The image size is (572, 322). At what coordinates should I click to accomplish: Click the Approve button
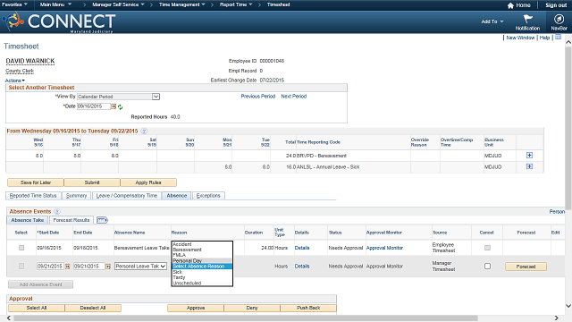coord(196,308)
